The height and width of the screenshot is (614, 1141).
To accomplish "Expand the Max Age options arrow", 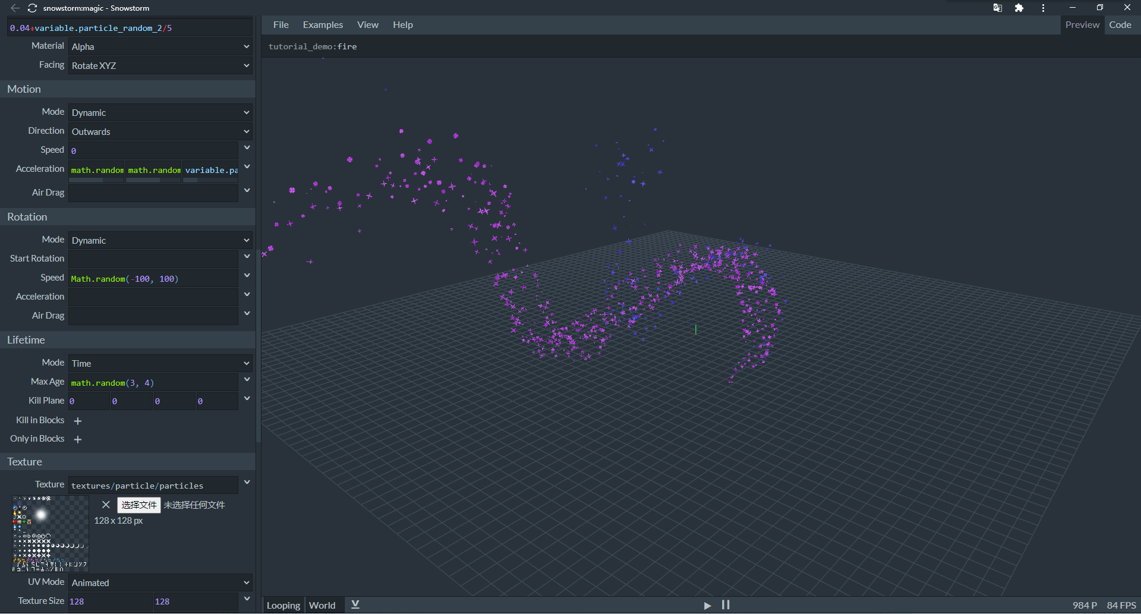I will click(247, 380).
